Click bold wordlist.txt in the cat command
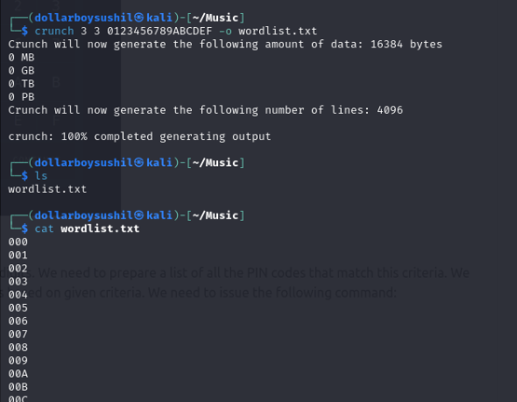This screenshot has height=402, width=517. [x=101, y=229]
